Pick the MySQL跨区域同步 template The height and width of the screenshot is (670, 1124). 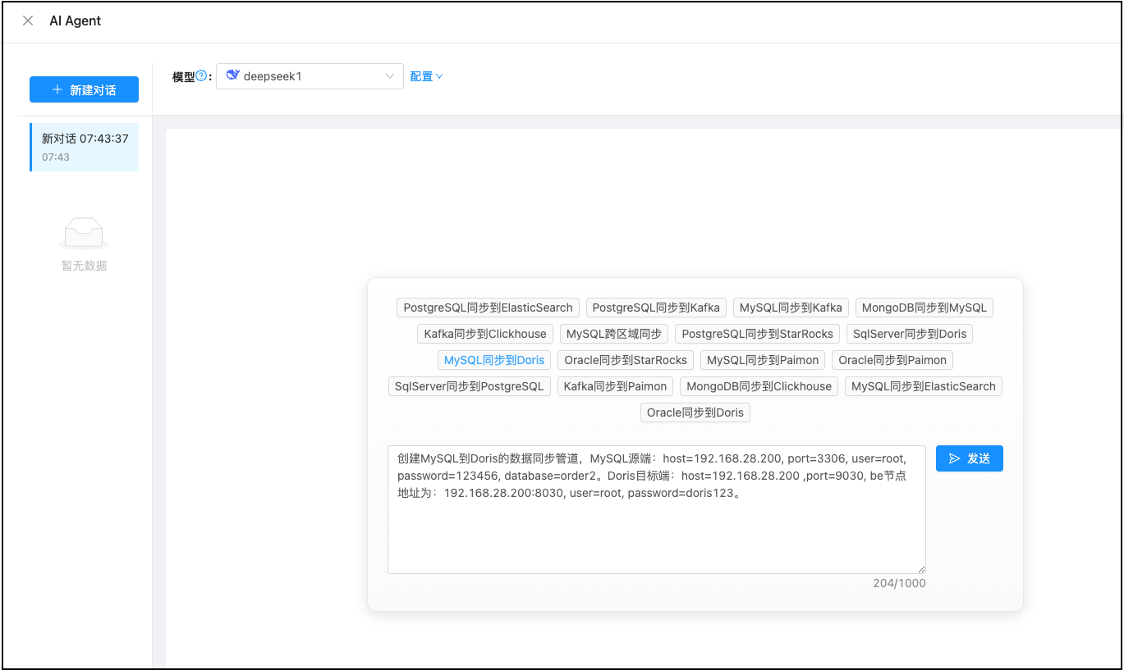point(614,334)
